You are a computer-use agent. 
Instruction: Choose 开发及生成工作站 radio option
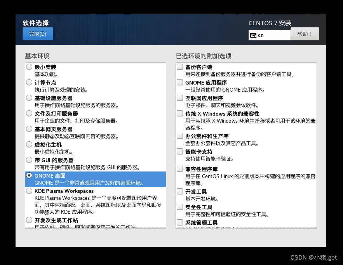29,220
